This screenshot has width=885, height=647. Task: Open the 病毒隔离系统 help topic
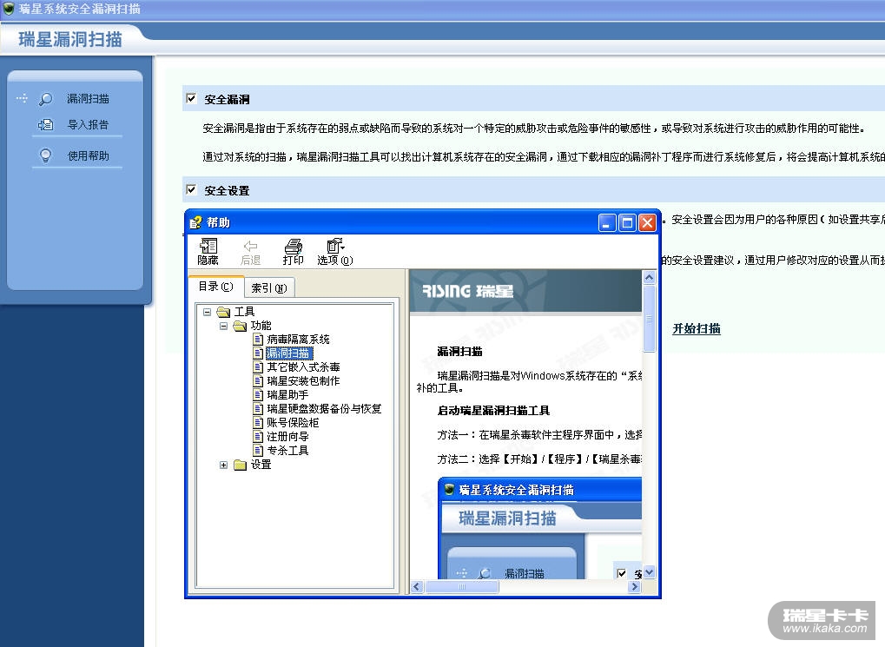(x=298, y=340)
